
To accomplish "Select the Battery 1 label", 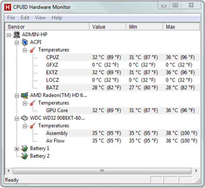I will [40, 149].
